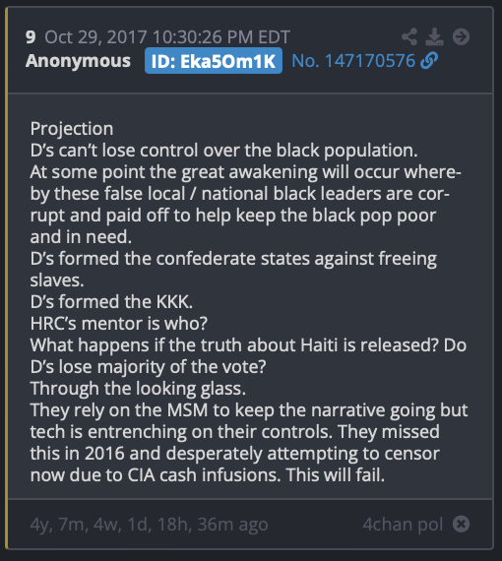This screenshot has height=561, width=502.
Task: Click the relative time ago text in footer
Action: point(149,525)
